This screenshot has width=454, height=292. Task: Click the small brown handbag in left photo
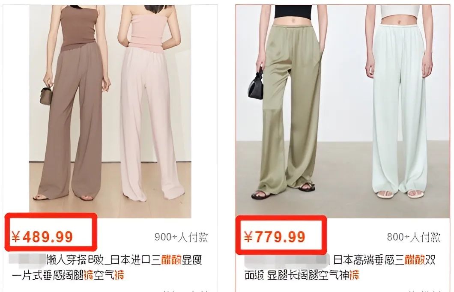click(46, 95)
